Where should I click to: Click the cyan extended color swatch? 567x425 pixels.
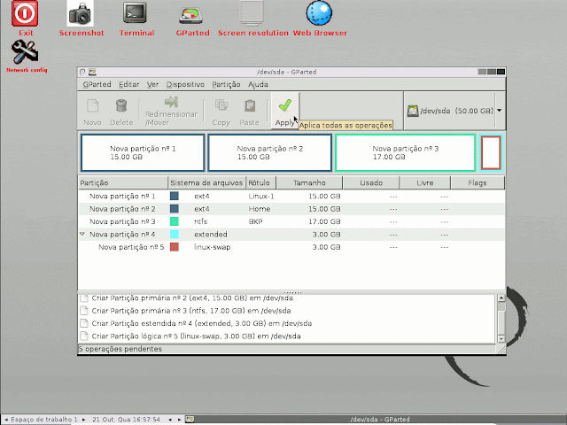175,234
